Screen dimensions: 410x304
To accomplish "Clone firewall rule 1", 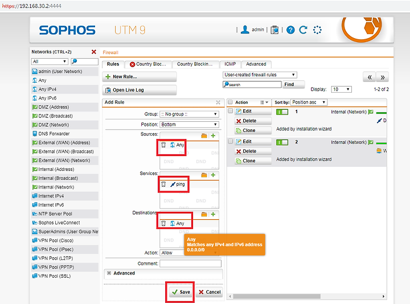I will (x=253, y=130).
